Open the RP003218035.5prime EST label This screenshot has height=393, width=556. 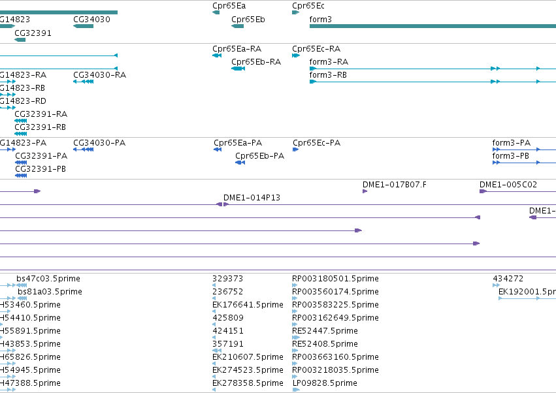(x=335, y=370)
